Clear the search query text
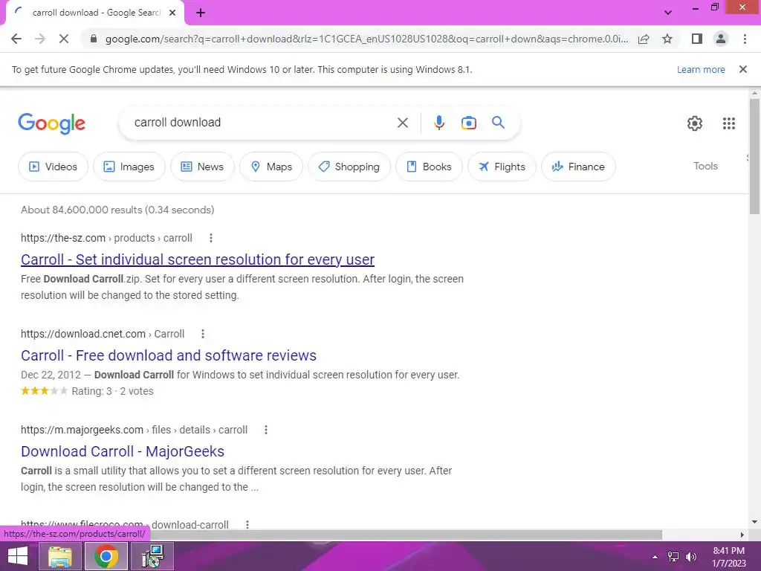 [x=402, y=123]
